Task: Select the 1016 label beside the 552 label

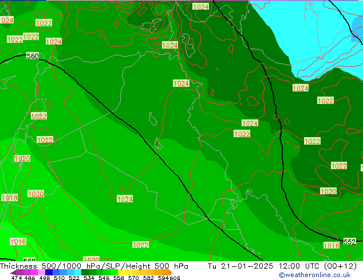Action: point(332,246)
